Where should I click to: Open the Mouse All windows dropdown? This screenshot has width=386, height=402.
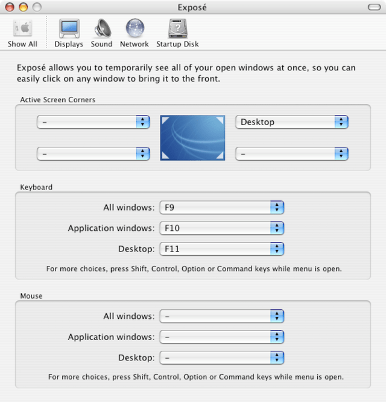coord(221,316)
